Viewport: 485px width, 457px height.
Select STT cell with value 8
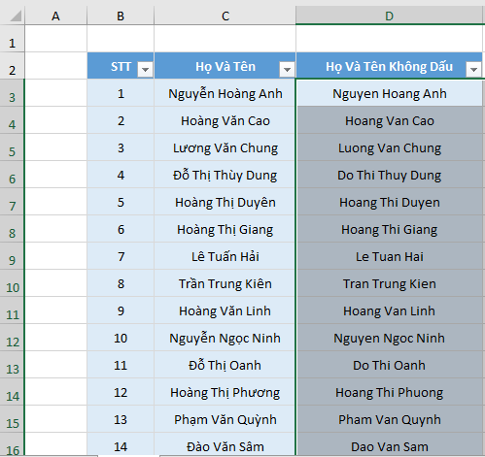(121, 283)
